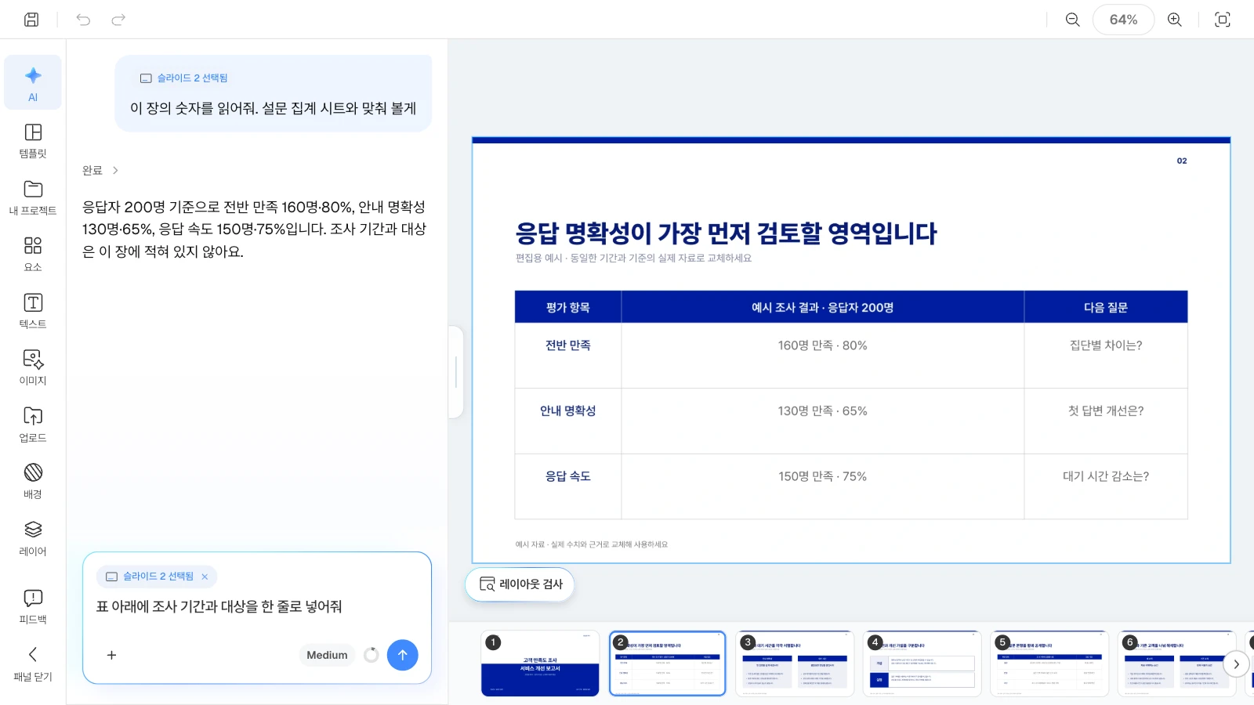This screenshot has width=1254, height=705.
Task: Select slide 5 thumbnail
Action: tap(1049, 663)
